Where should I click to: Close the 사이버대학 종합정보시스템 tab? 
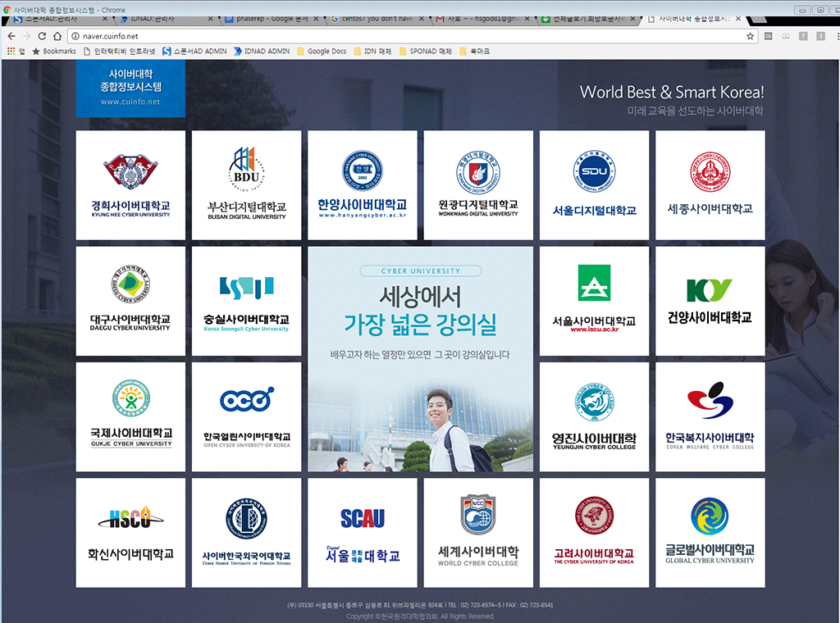point(739,19)
